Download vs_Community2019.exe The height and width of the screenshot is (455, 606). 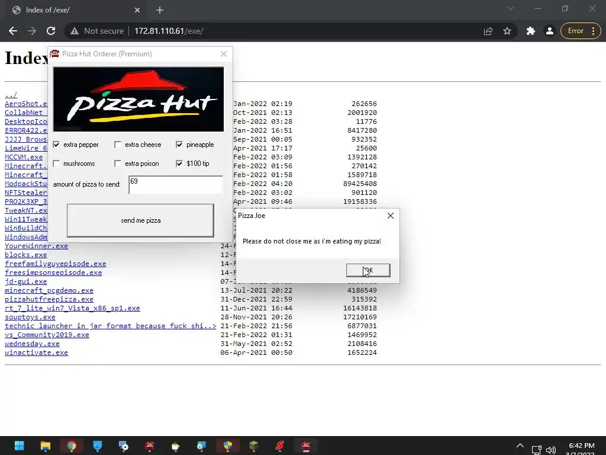(x=47, y=335)
